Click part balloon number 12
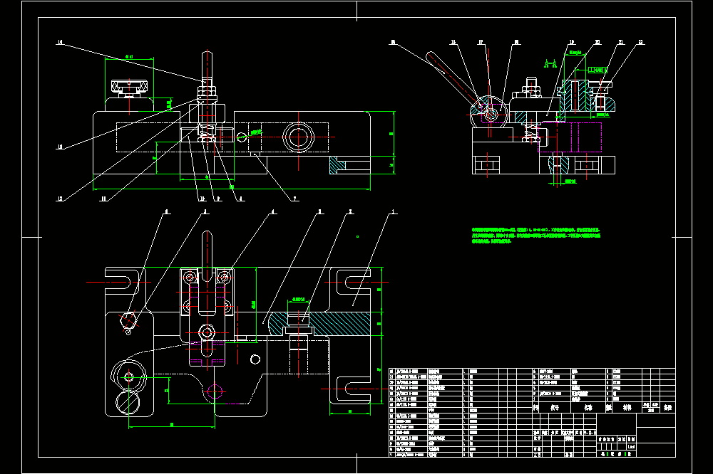713x474 pixels. coord(60,199)
